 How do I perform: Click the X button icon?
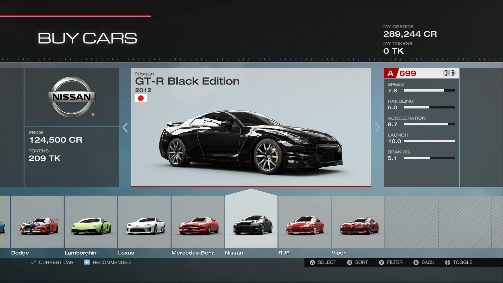point(350,262)
